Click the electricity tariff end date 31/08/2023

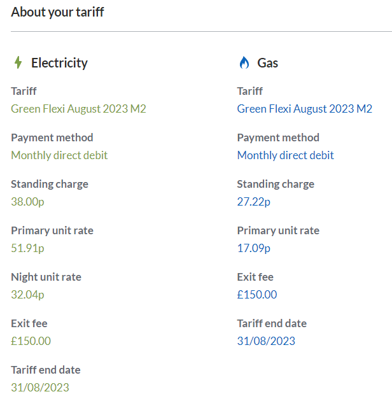pos(40,388)
